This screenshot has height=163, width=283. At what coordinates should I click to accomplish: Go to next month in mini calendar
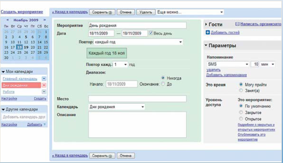[x=44, y=20]
